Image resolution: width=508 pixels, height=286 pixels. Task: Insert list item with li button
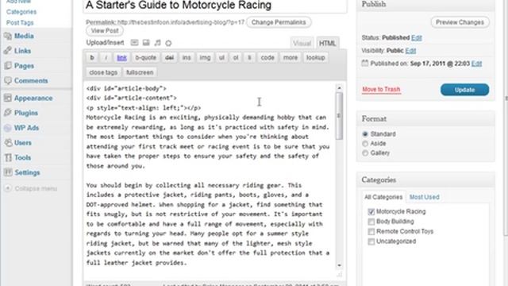(249, 58)
